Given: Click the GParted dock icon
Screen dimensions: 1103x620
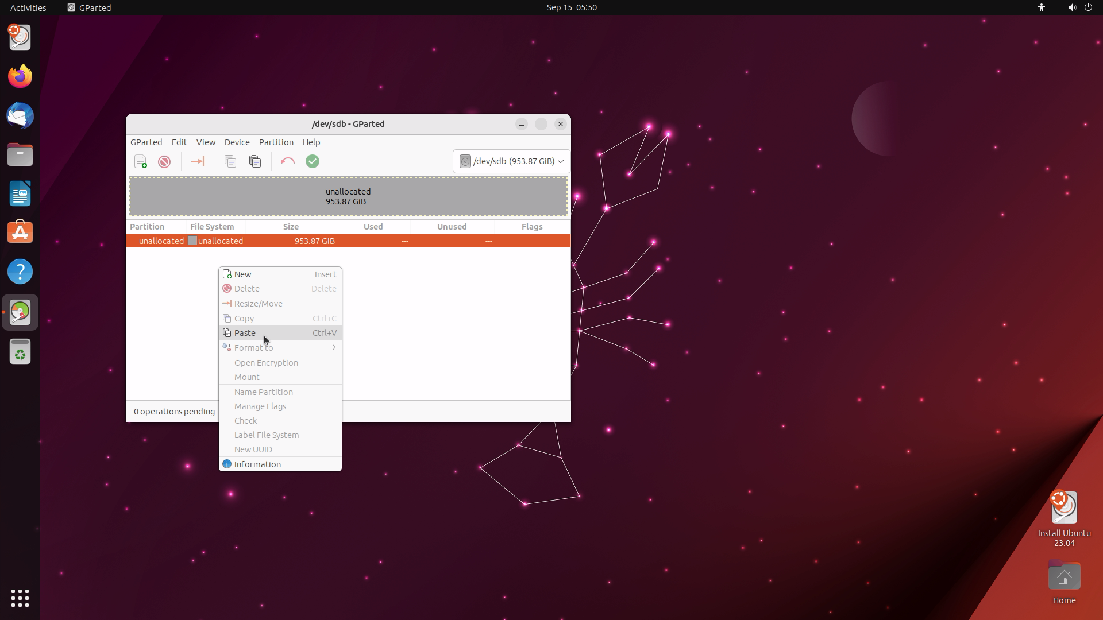Looking at the screenshot, I should pos(20,312).
